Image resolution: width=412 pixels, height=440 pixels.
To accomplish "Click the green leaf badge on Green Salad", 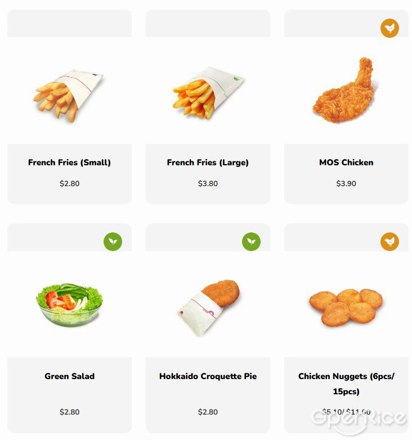I will click(x=113, y=241).
